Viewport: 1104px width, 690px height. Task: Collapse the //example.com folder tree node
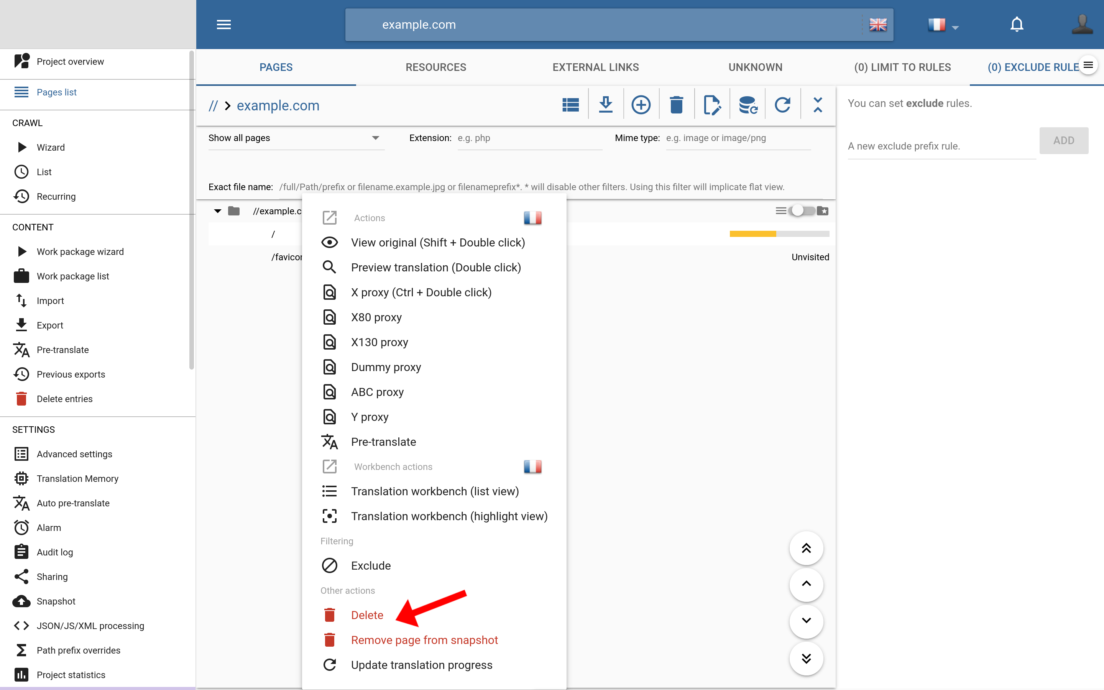pos(218,211)
